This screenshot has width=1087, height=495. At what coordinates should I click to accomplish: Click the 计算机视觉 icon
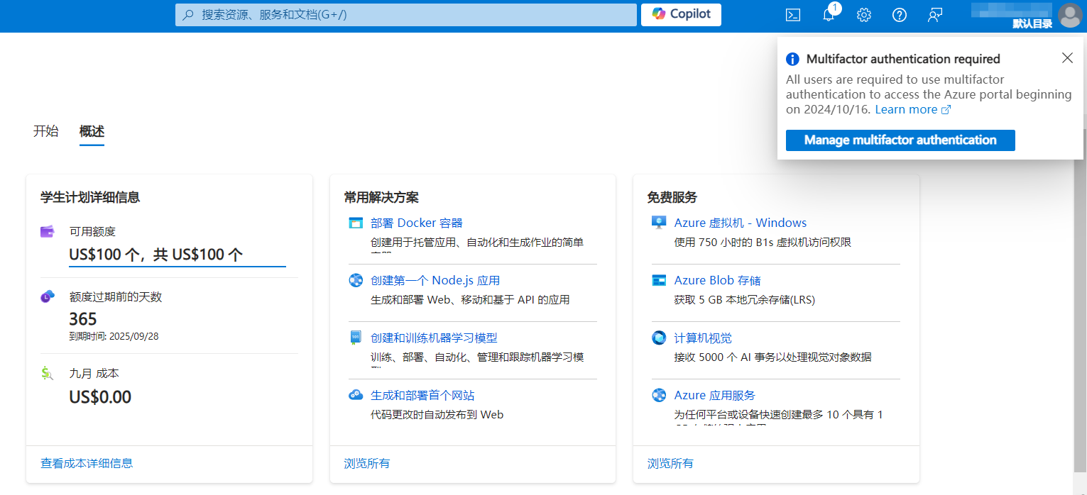point(659,338)
